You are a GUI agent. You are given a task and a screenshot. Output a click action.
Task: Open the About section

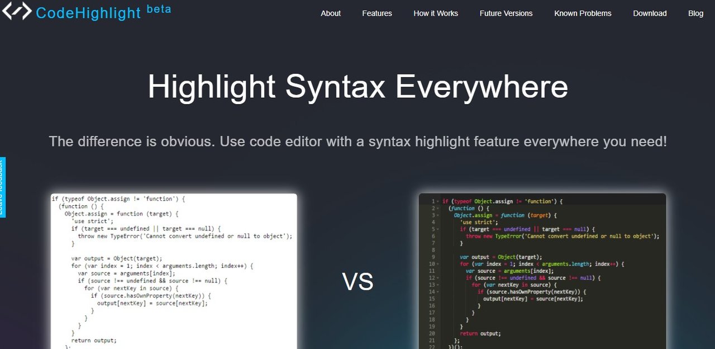coord(331,13)
